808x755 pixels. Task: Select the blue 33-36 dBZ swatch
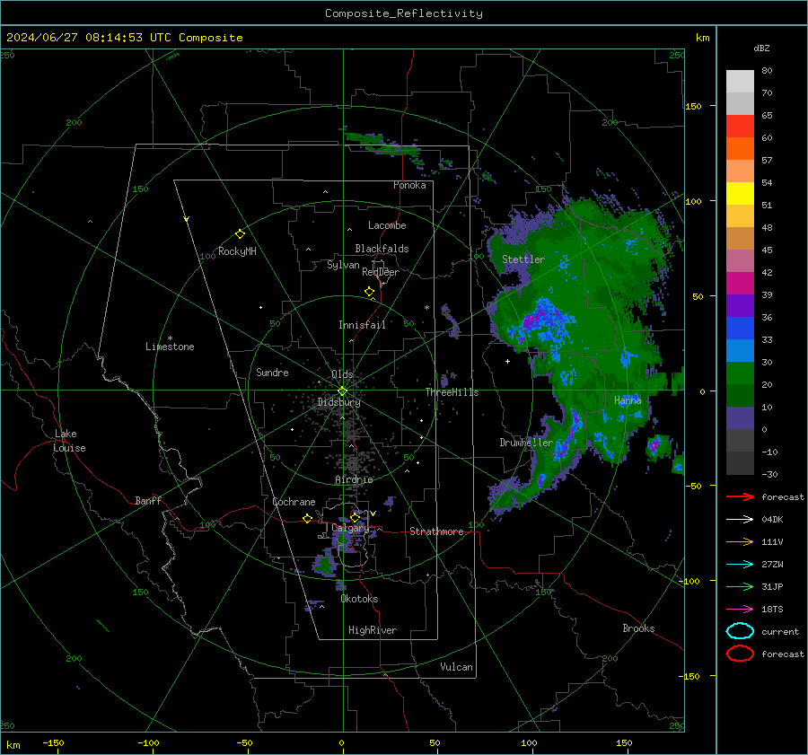pos(740,329)
